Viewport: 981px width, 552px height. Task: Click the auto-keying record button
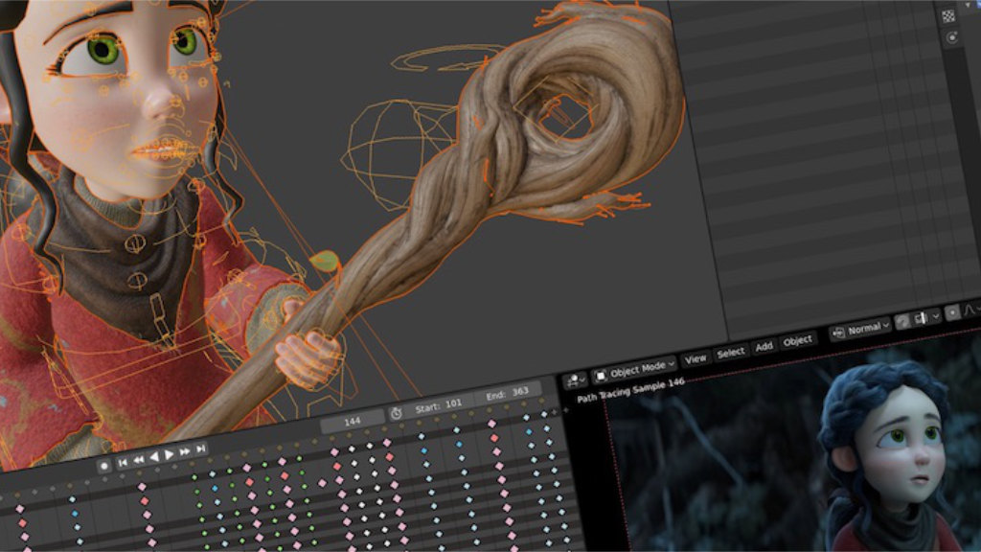point(104,466)
